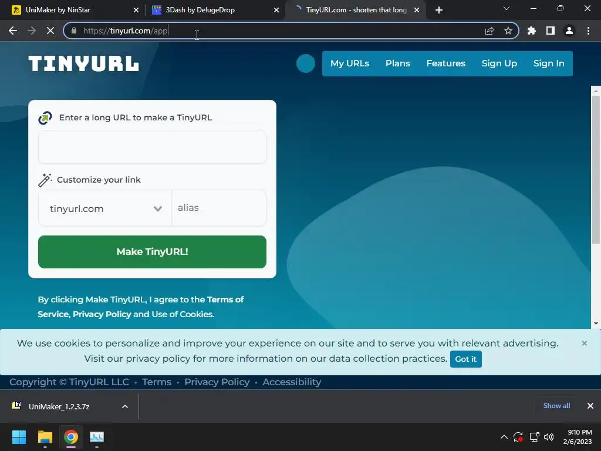Bookmark this page with the star icon
Screen dimensions: 601x451
click(x=508, y=31)
